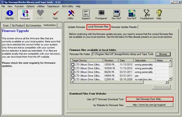The width and height of the screenshot is (182, 117).
Task: Switch to the By Connection tab
Action: 34,25
